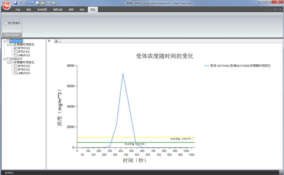Select the highlighted NEZYD000 tree label
This screenshot has height=175, width=284.
16,41
